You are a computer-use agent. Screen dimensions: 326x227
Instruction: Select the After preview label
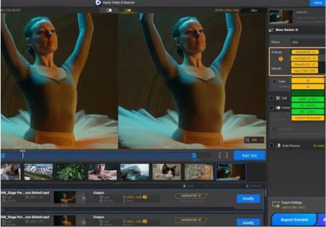254,10
